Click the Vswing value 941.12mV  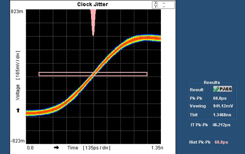coord(223,106)
